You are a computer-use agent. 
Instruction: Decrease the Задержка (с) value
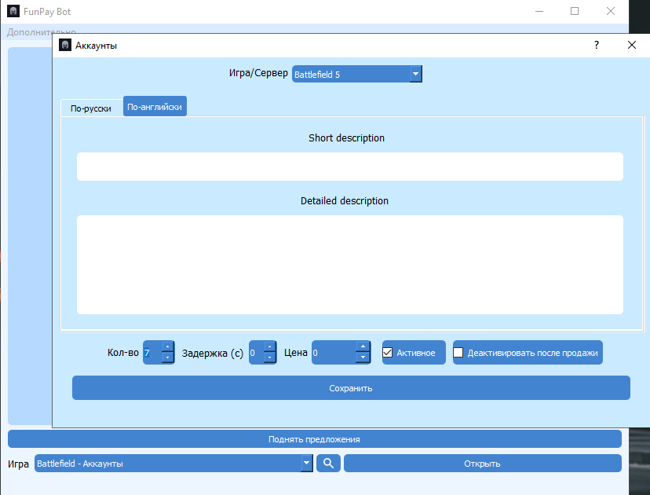point(269,357)
